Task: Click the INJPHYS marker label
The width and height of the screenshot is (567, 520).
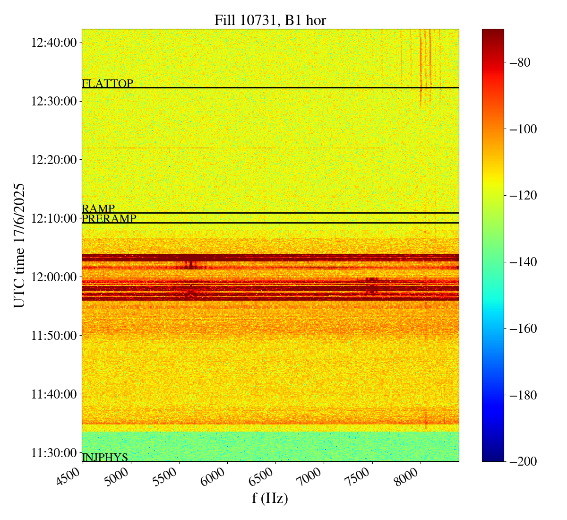Action: click(x=105, y=457)
